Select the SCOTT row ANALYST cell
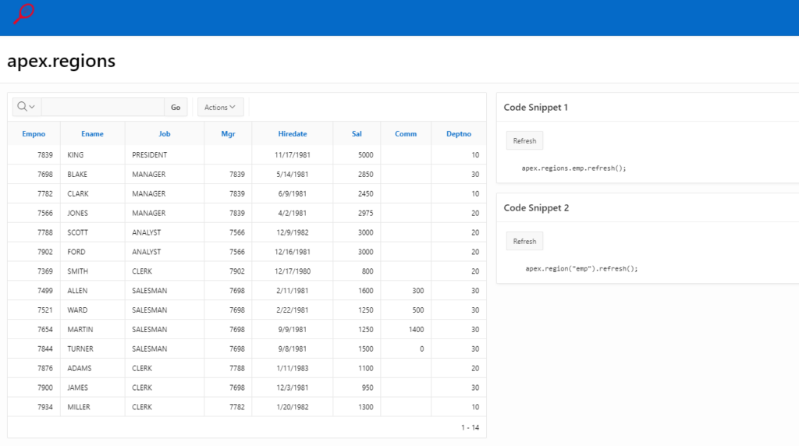799x446 pixels. point(147,232)
